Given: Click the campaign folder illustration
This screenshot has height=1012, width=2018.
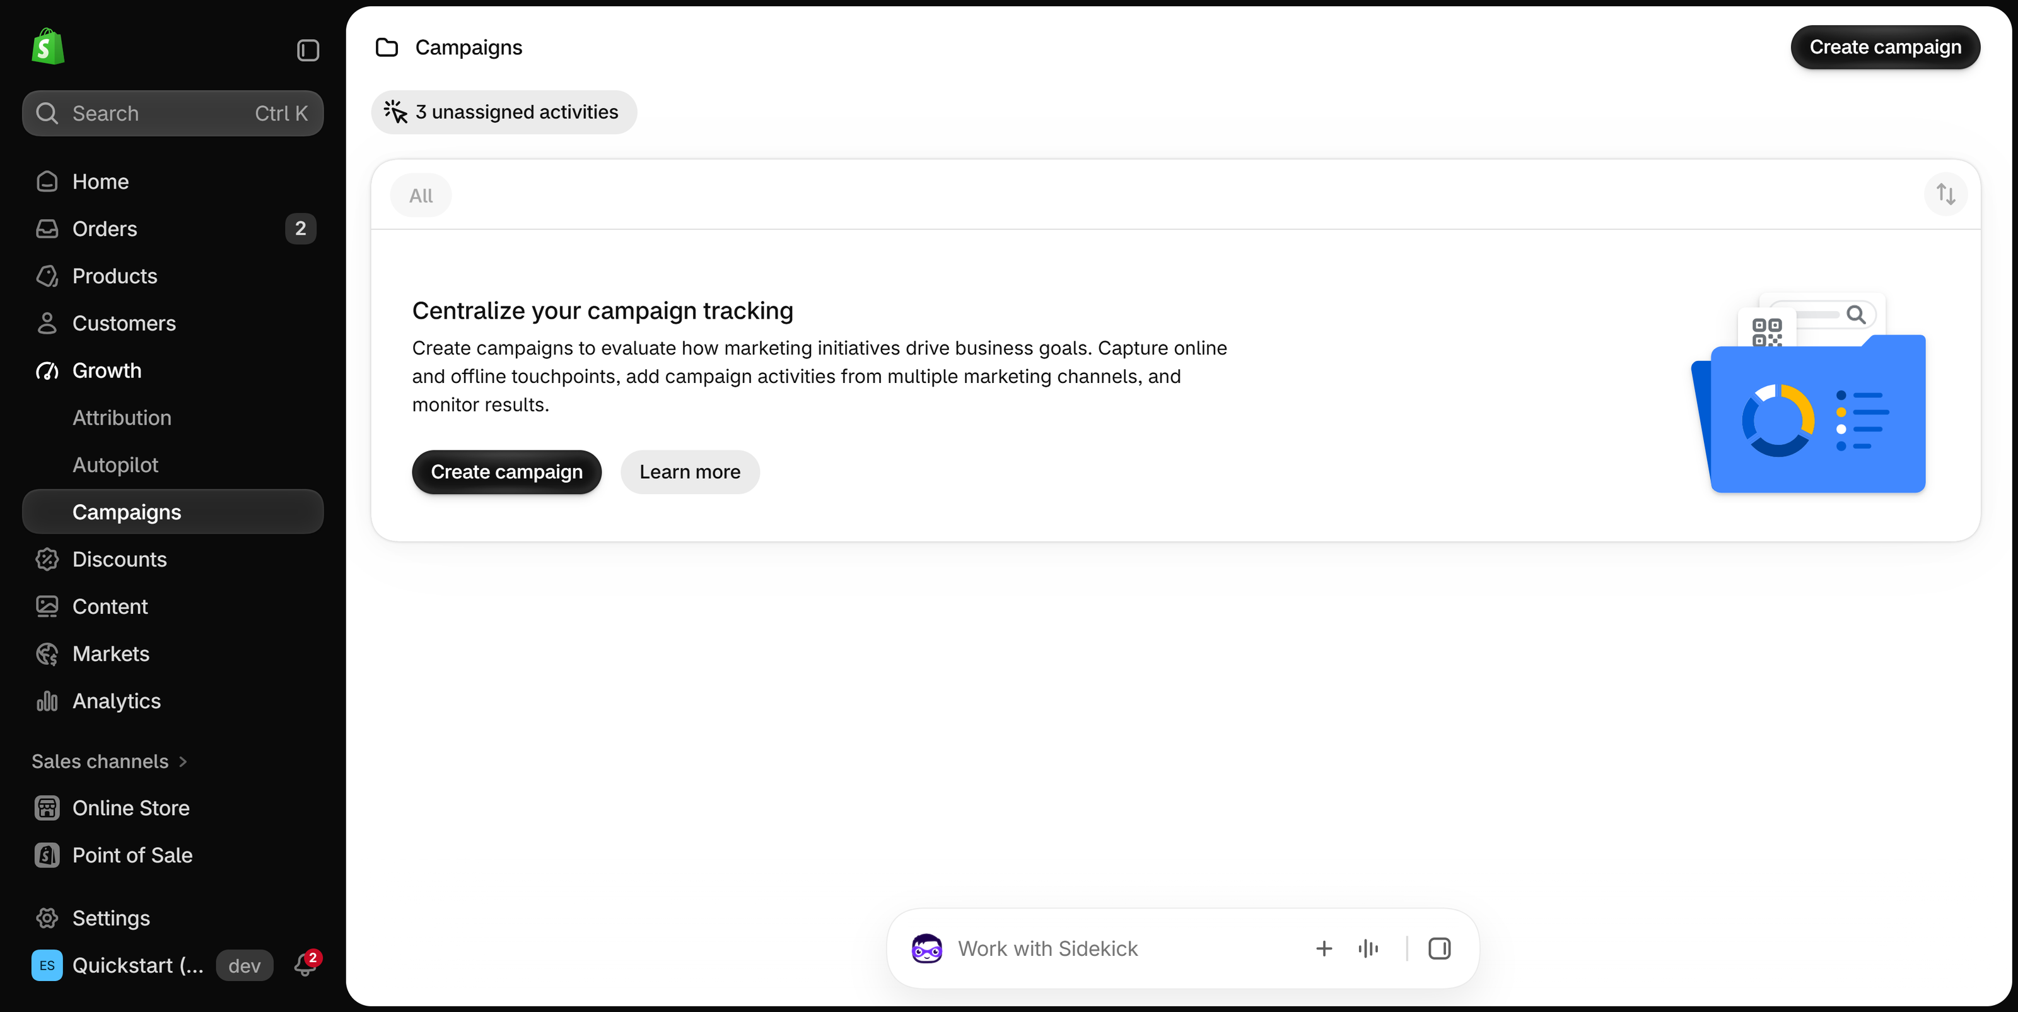Looking at the screenshot, I should 1809,392.
